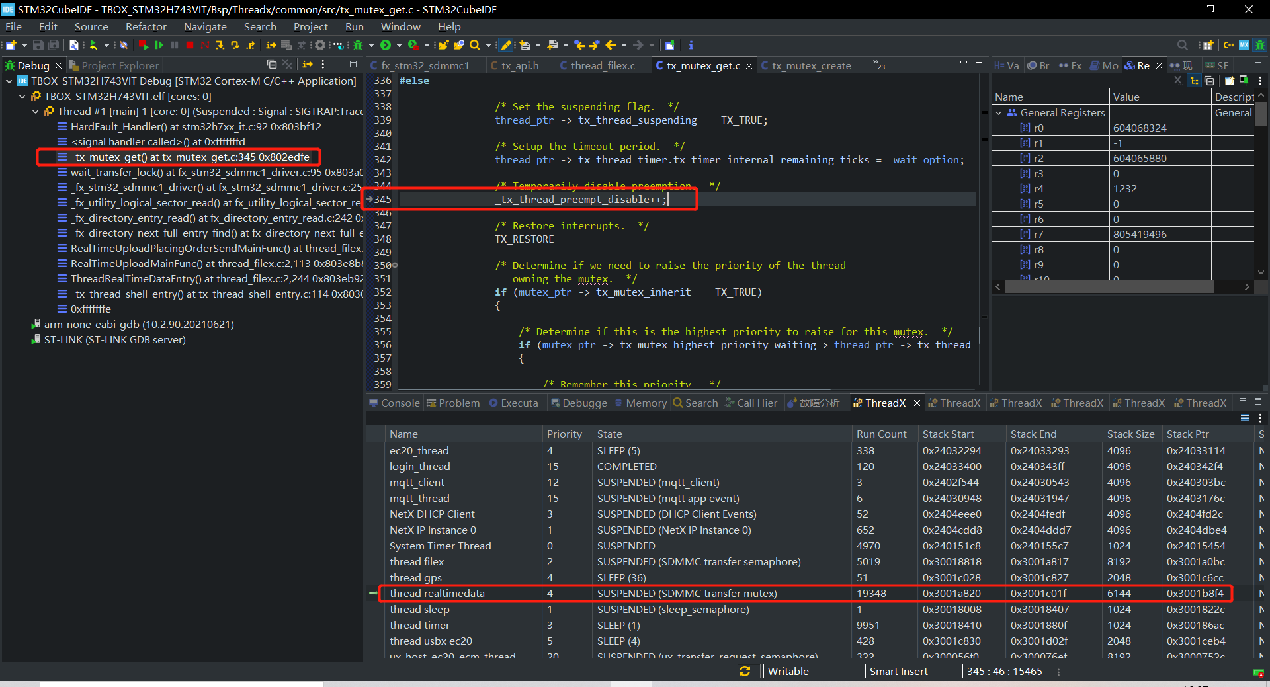Screen dimensions: 1270x687
Task: Open the Run menu
Action: pyautogui.click(x=355, y=26)
